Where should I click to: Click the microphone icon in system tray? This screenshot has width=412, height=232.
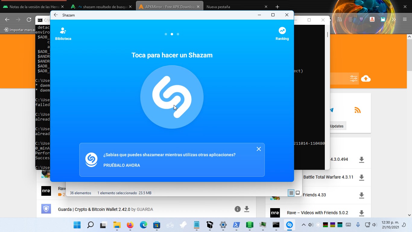[358, 225]
